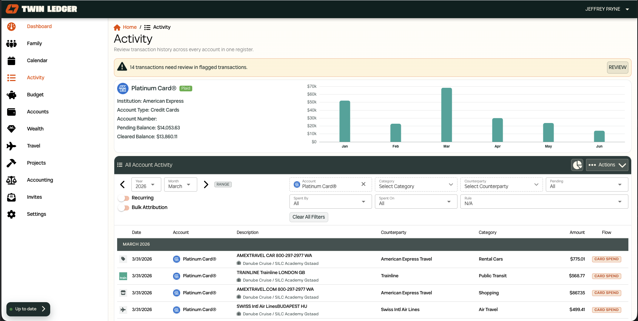638x321 pixels.
Task: Click the Public Transit category cell
Action: click(493, 276)
